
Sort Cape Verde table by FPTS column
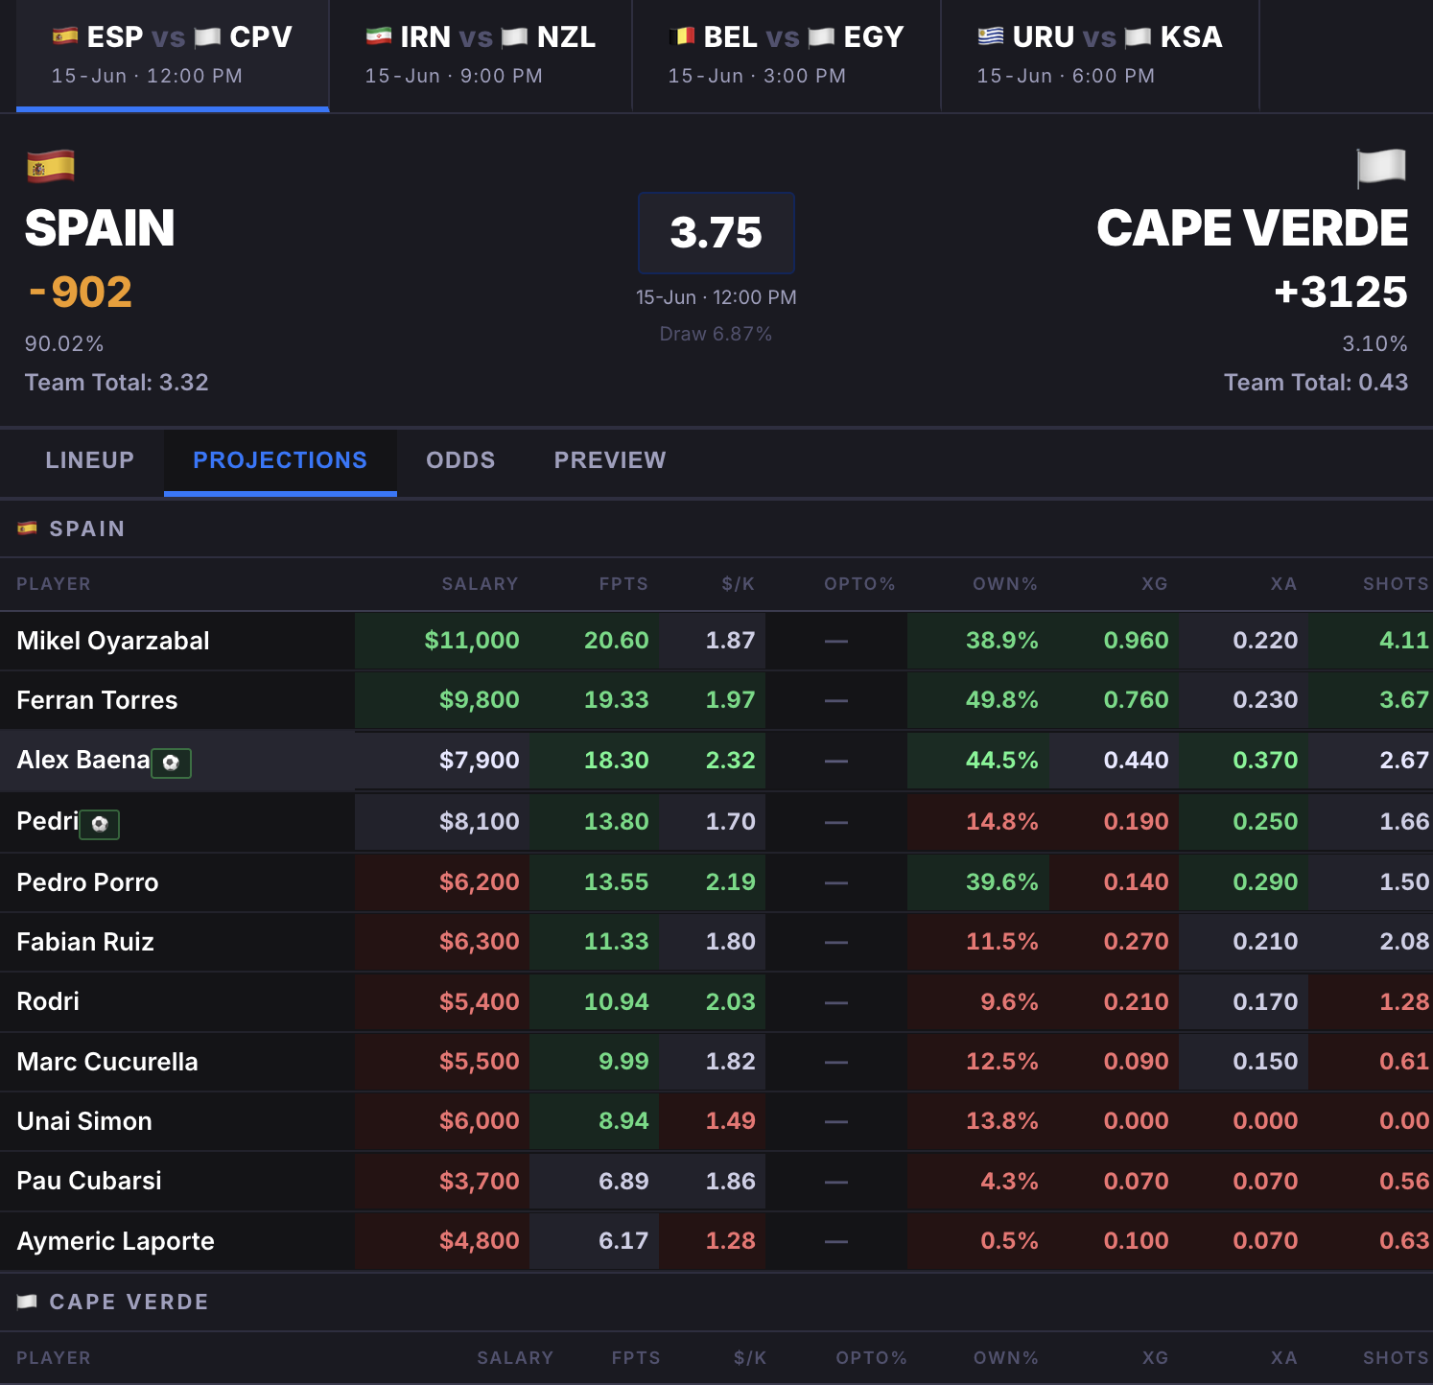tap(636, 1358)
